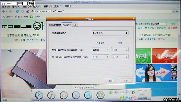Switch to the 電源管理 tab

67,24
